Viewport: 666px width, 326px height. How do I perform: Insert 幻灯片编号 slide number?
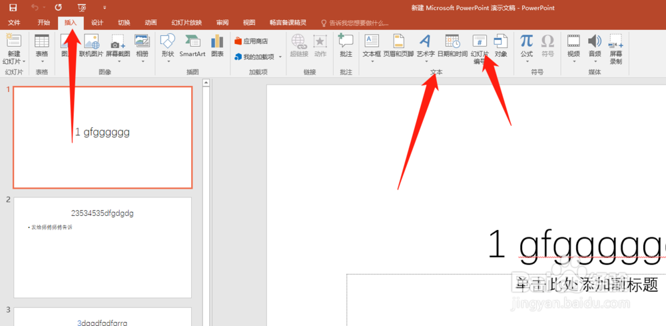click(480, 49)
